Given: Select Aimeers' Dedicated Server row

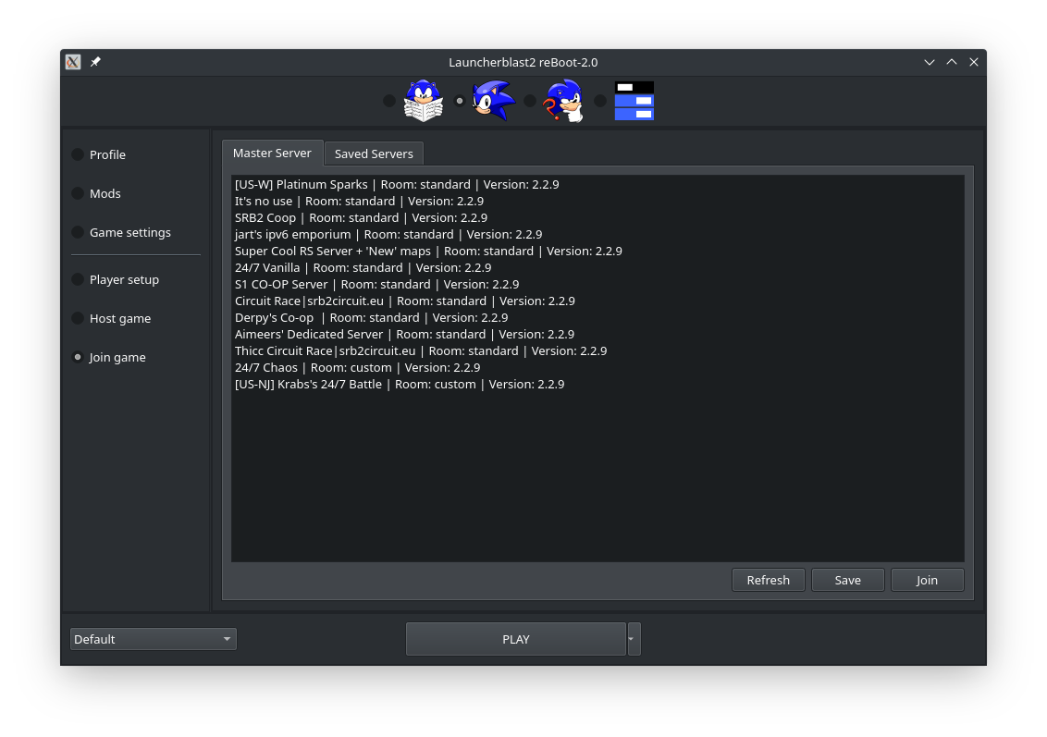Looking at the screenshot, I should point(597,335).
